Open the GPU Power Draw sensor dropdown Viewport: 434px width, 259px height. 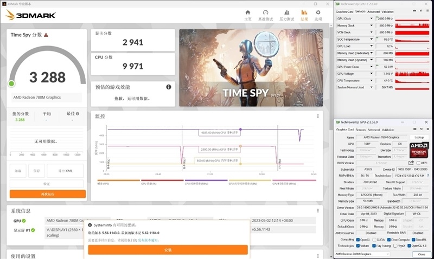tap(371, 67)
